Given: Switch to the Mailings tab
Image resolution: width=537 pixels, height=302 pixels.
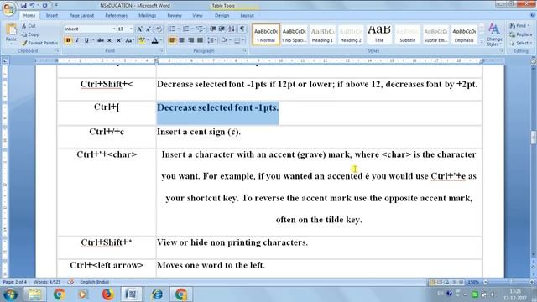Looking at the screenshot, I should pos(148,15).
